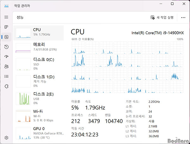Open the Services page icon
Viewport: 190px width, 144px height.
point(6,86)
